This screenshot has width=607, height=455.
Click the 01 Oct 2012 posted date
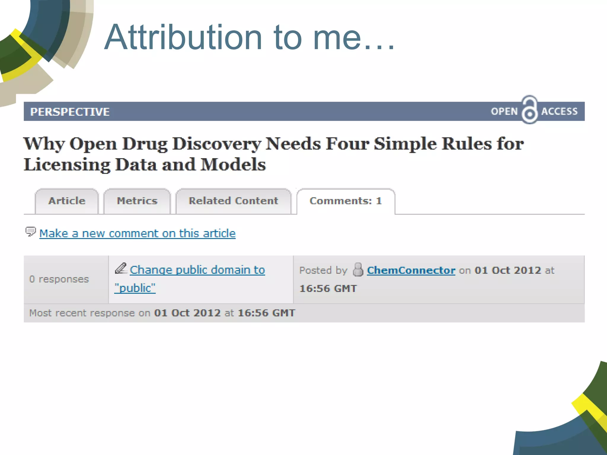pyautogui.click(x=507, y=270)
